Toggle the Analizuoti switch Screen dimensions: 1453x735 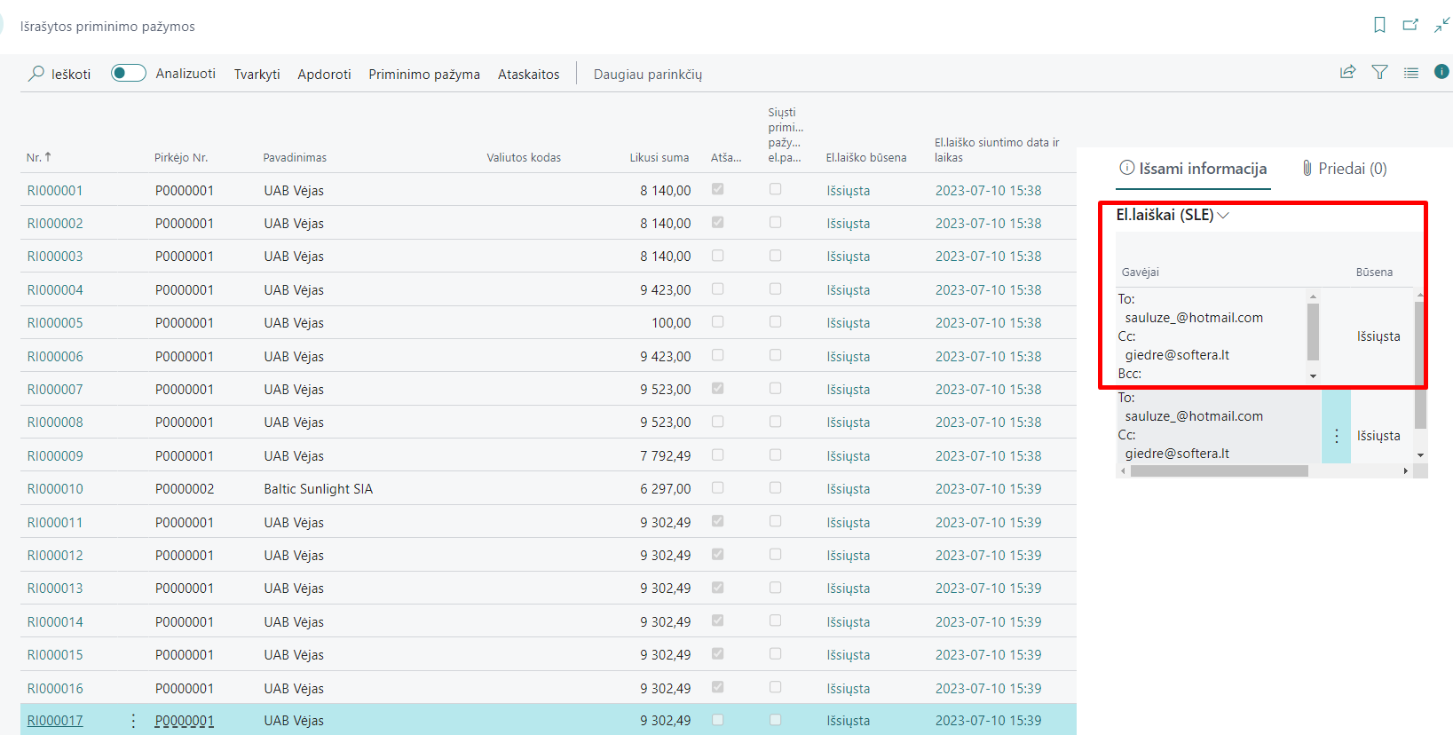[129, 73]
